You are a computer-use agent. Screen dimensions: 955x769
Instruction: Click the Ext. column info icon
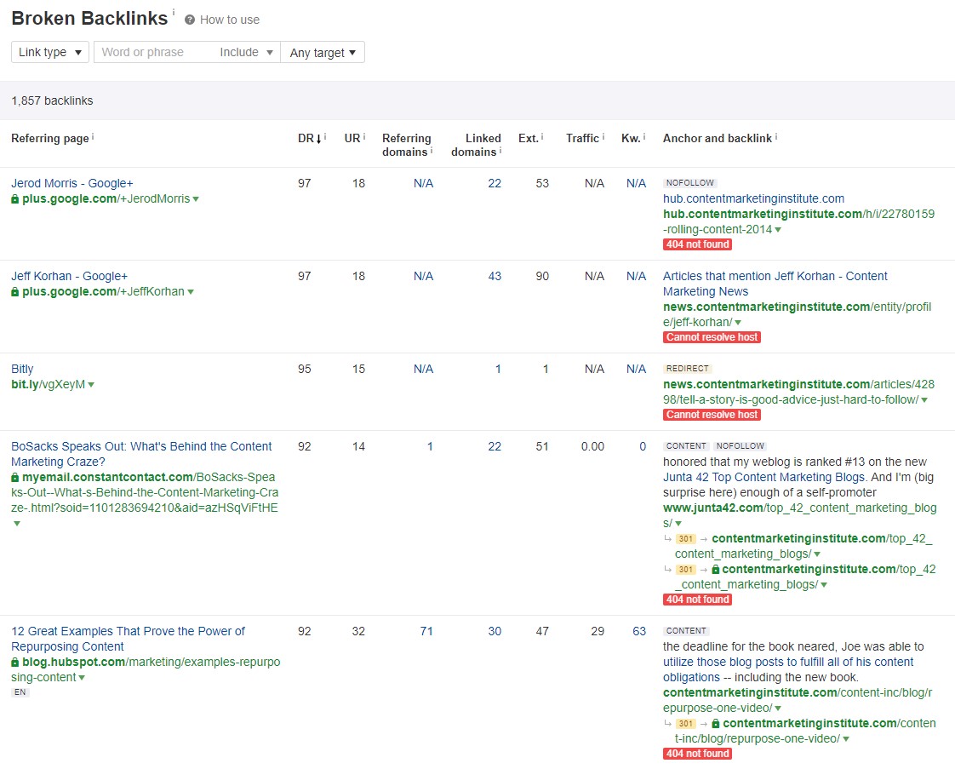point(542,136)
